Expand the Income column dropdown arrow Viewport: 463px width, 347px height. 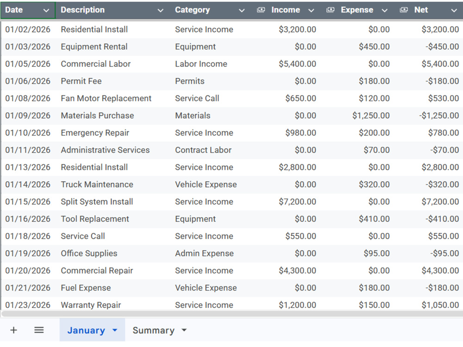tap(311, 10)
